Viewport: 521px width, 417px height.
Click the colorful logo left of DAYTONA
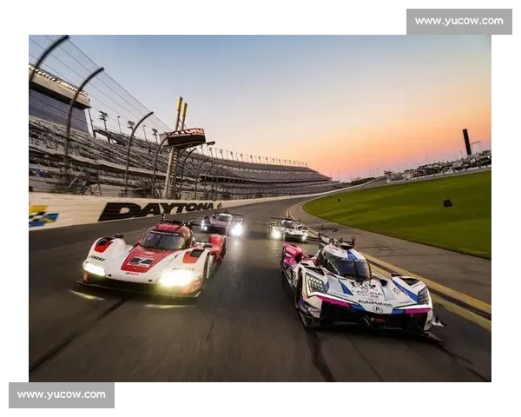pos(43,216)
